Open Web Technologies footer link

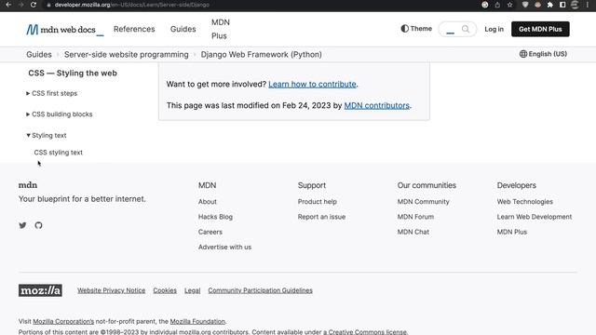[524, 202]
